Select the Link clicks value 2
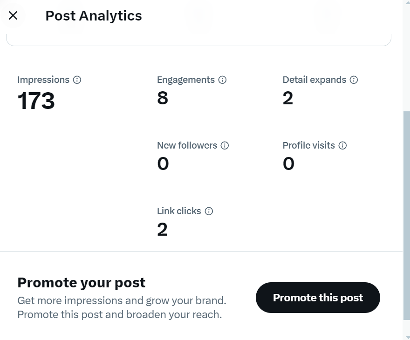Screen dimensions: 410x340 click(162, 230)
